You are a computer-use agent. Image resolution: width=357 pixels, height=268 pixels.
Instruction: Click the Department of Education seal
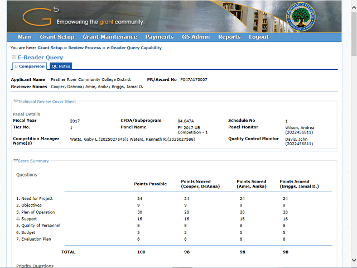pyautogui.click(x=301, y=17)
